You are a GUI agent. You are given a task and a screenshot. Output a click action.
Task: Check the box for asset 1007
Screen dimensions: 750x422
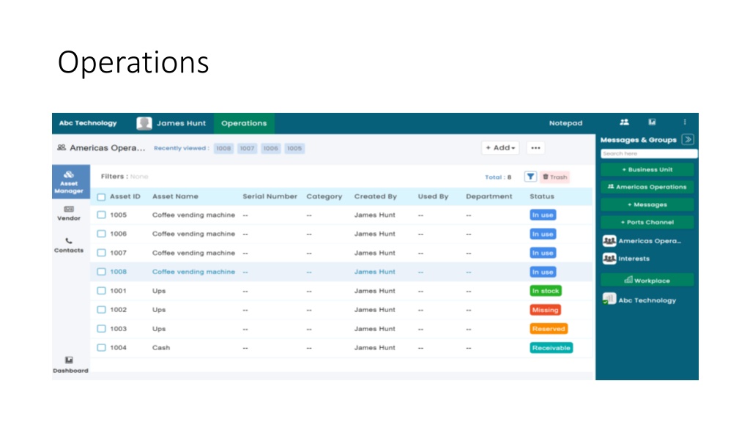tap(101, 253)
